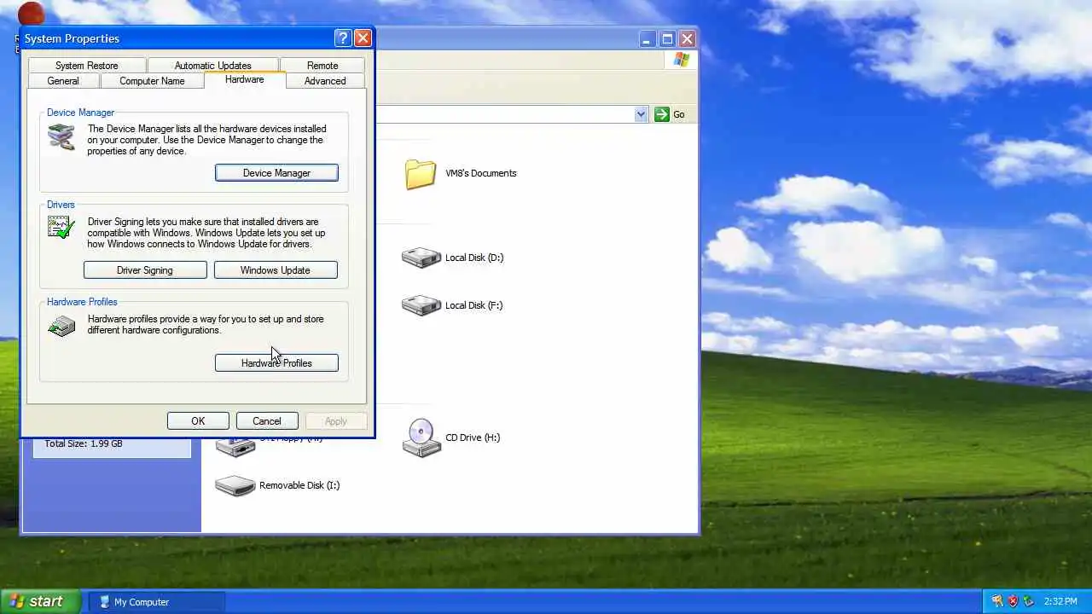Click the Device Manager section icon
The height and width of the screenshot is (614, 1092).
(x=61, y=136)
